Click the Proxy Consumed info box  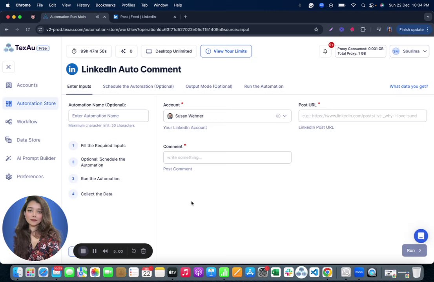(x=360, y=51)
